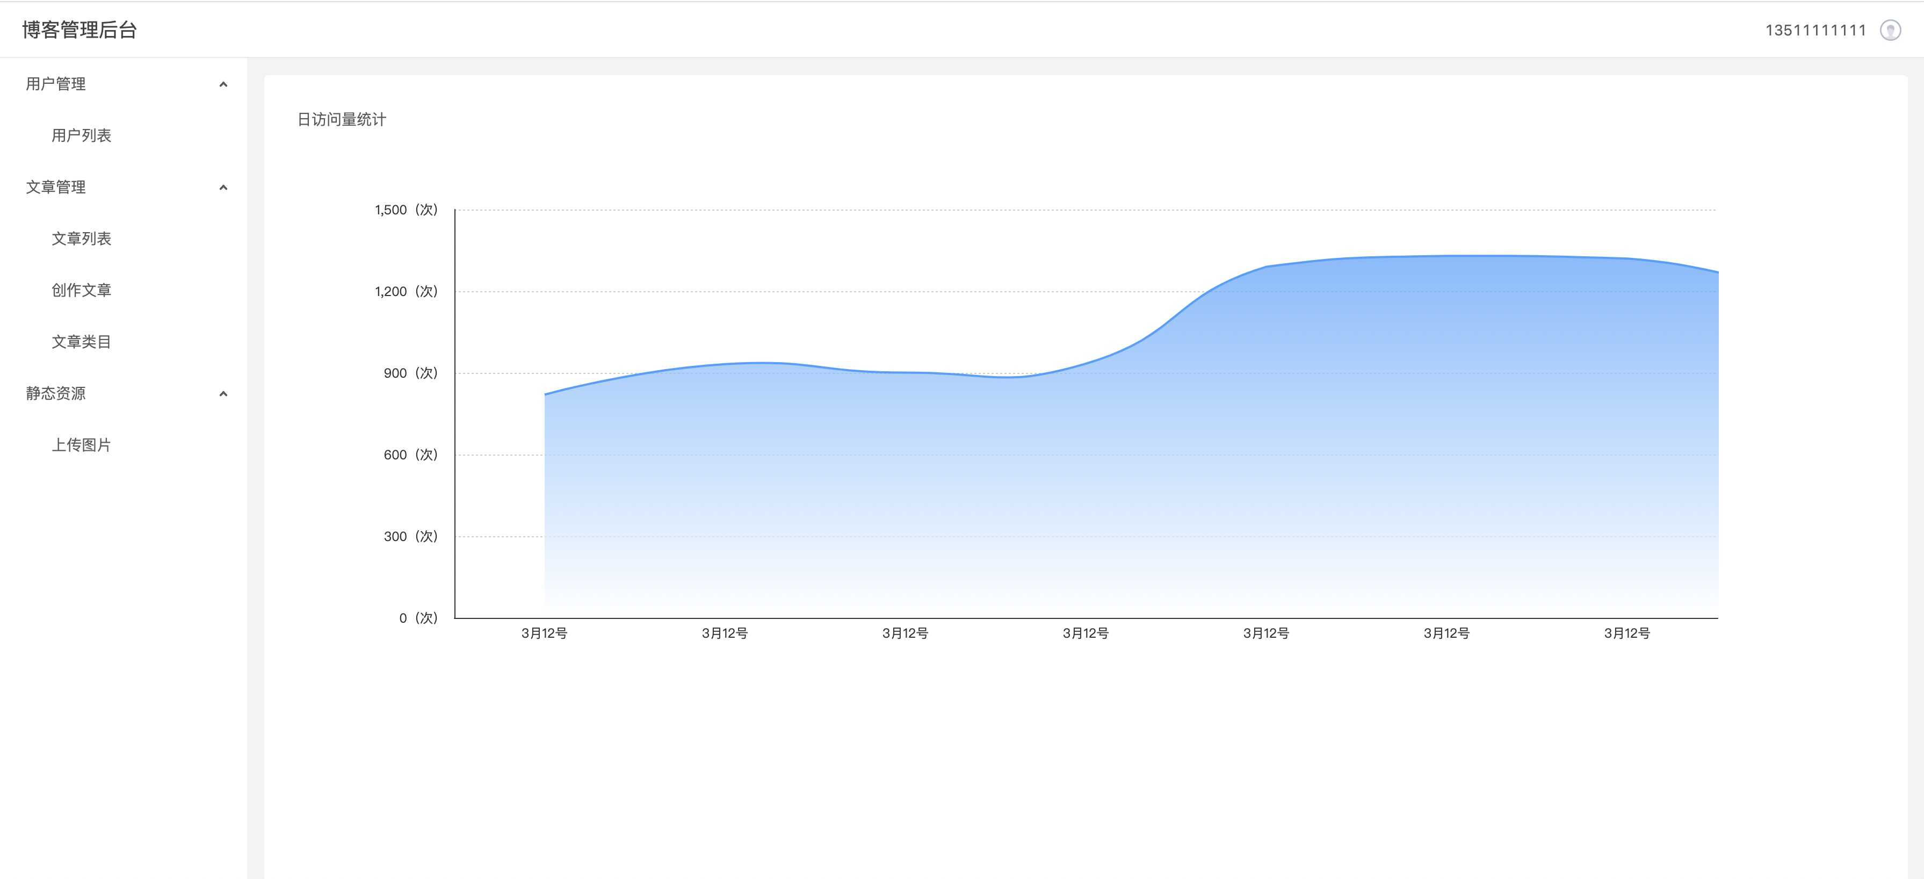This screenshot has height=879, width=1924.
Task: Select 文章管理 menu group
Action: click(x=123, y=186)
